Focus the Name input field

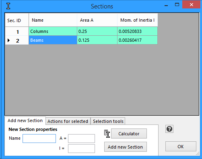39,139
